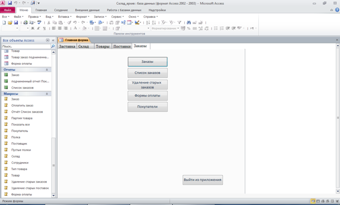Click the Format Painter brush icon
The width and height of the screenshot is (340, 205).
coord(69,22)
